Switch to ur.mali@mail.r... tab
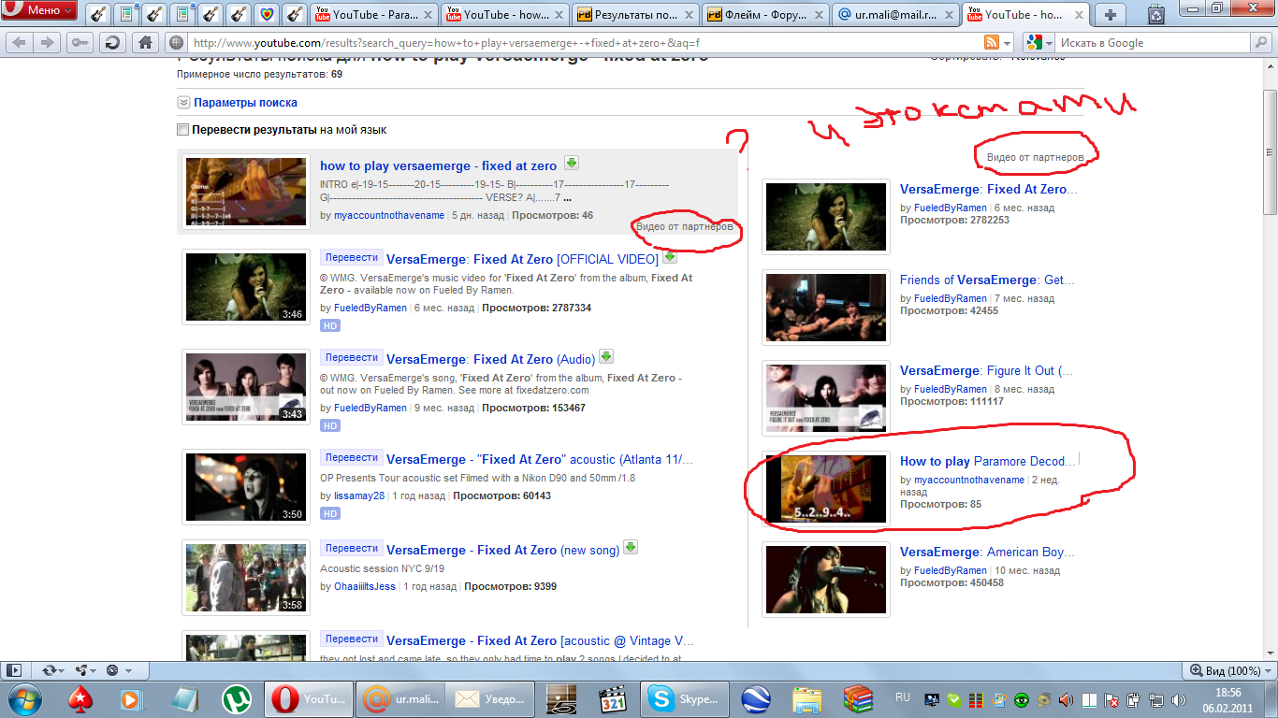 (x=895, y=14)
